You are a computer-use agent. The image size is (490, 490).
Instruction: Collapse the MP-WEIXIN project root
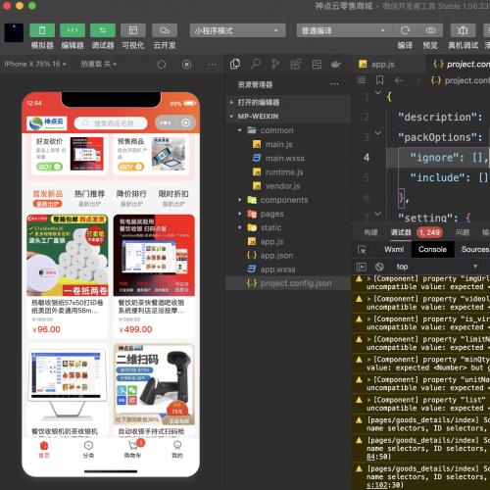tap(288, 117)
